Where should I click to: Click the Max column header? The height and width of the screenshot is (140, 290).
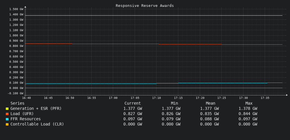[249, 103]
